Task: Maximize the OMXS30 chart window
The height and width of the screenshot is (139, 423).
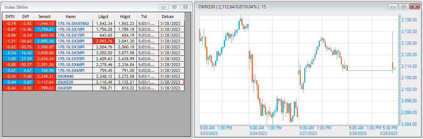Action: (x=404, y=7)
